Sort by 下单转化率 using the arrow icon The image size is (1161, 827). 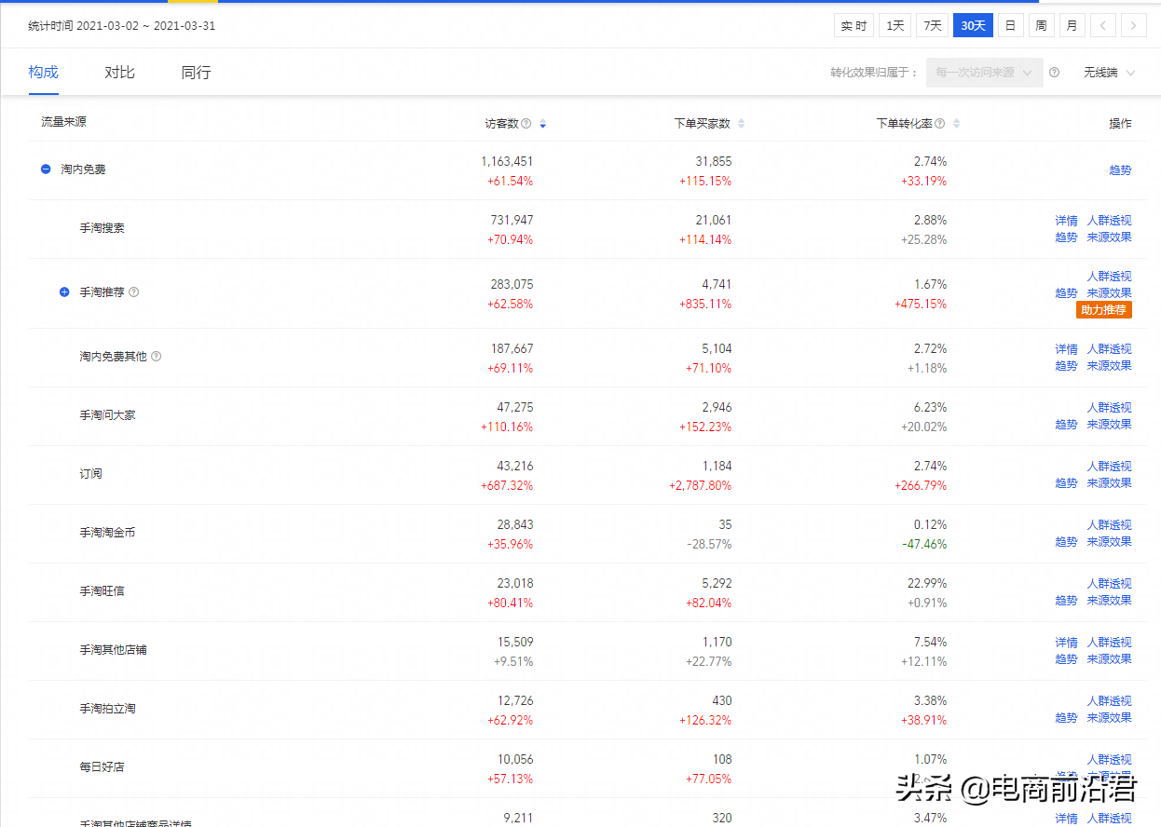pyautogui.click(x=957, y=124)
